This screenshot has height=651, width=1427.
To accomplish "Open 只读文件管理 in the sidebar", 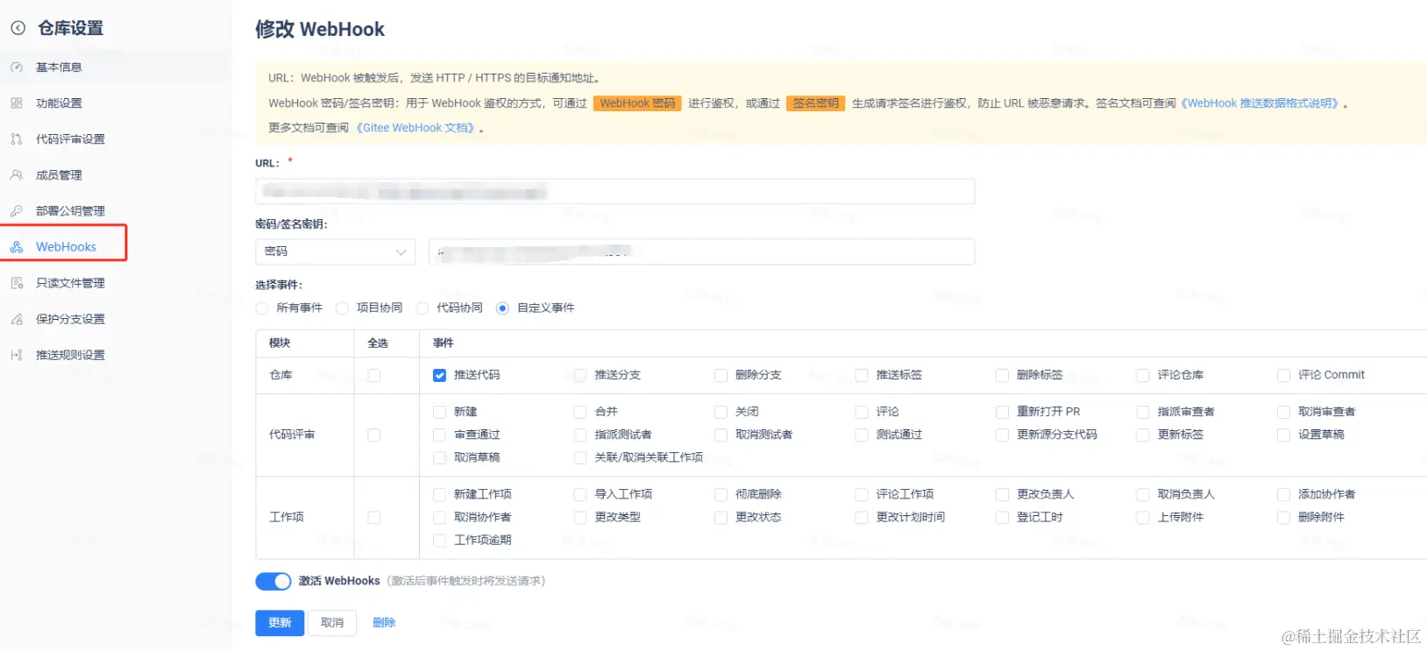I will (x=70, y=283).
